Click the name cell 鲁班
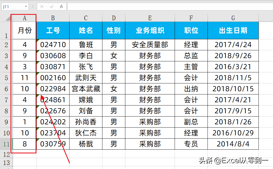The width and height of the screenshot is (273, 169). coord(86,45)
